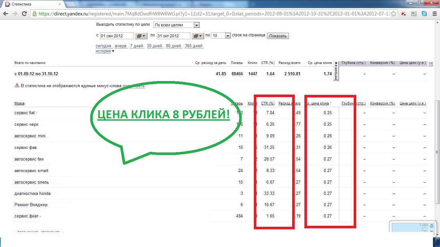Click the impressions value 484
This screenshot has width=440, height=247.
239,216
